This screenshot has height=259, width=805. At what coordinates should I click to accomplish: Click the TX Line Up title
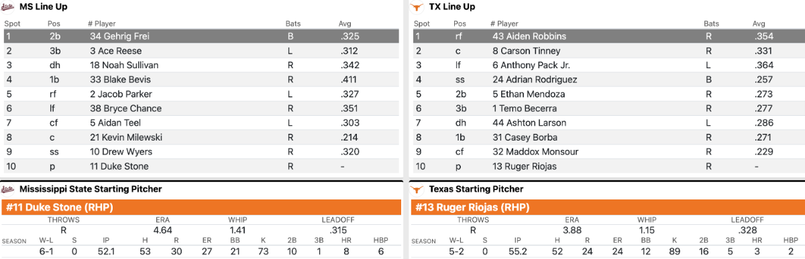point(452,7)
